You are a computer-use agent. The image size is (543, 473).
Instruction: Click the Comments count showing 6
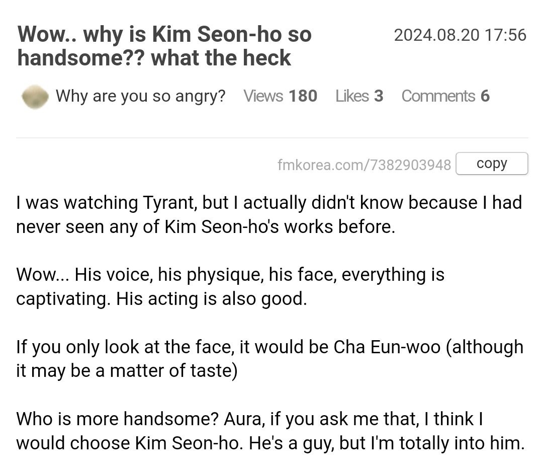[484, 96]
